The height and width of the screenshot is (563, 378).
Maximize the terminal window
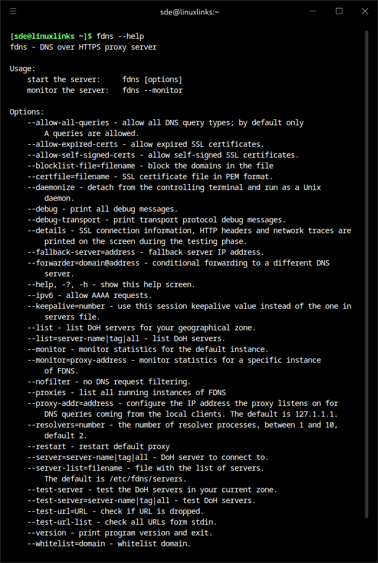339,11
